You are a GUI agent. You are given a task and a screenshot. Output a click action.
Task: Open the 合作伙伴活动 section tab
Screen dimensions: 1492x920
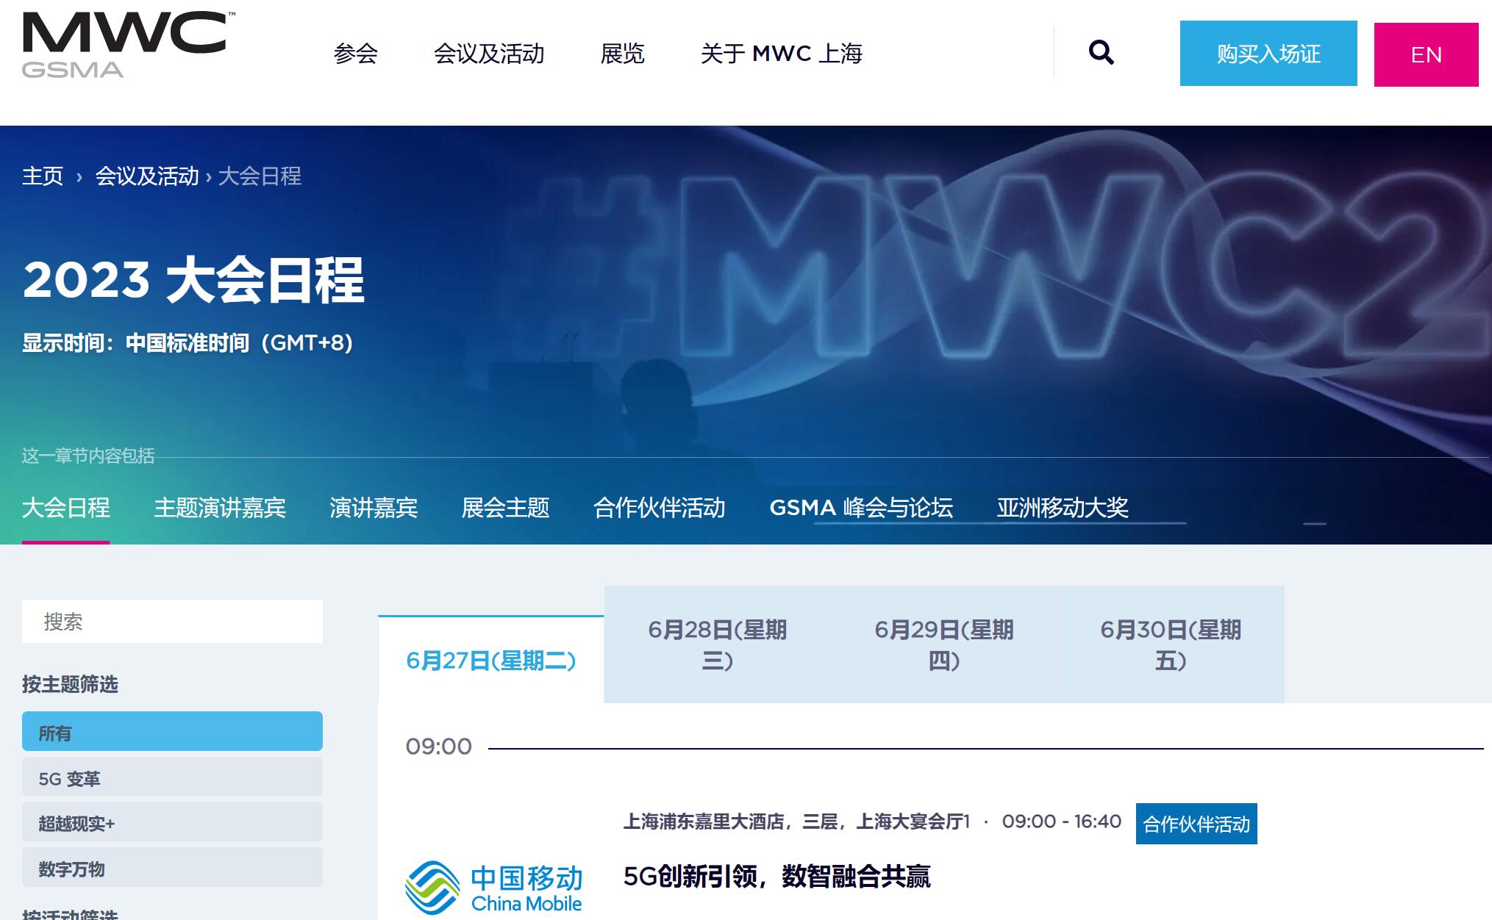[659, 508]
